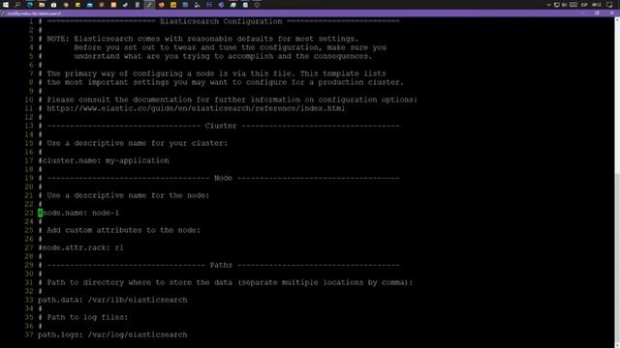The height and width of the screenshot is (348, 620).
Task: Open taskbar search magnifier
Action: click(x=17, y=5)
